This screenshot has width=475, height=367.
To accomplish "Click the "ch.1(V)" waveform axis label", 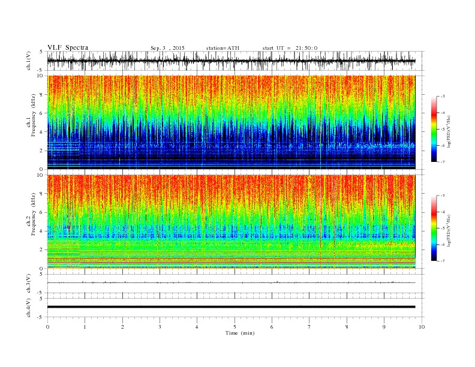I will pyautogui.click(x=29, y=61).
